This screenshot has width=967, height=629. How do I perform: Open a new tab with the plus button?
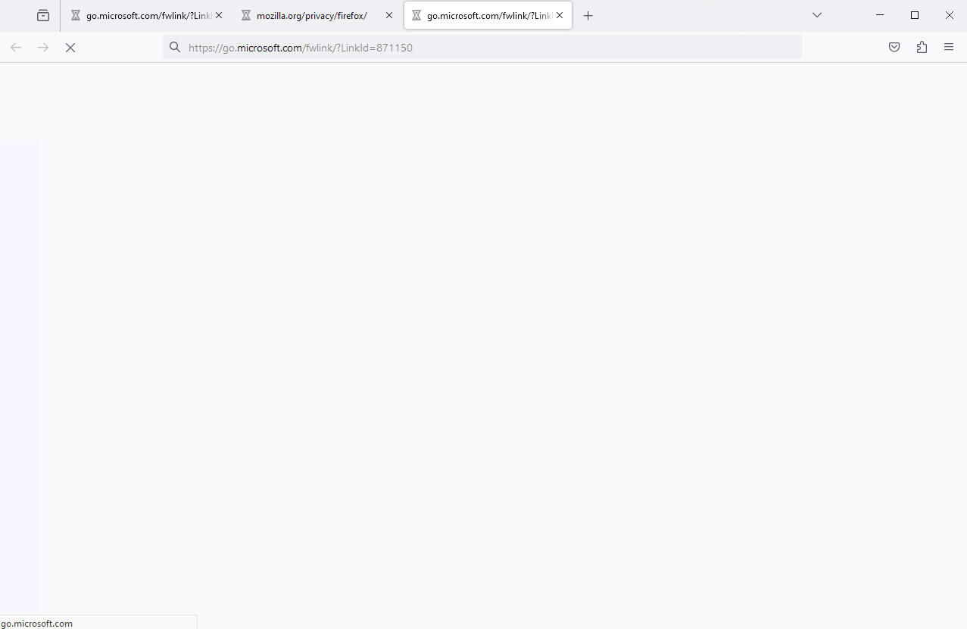click(588, 15)
